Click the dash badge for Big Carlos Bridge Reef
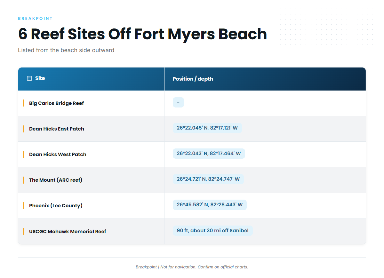The width and height of the screenshot is (384, 278). [x=178, y=102]
